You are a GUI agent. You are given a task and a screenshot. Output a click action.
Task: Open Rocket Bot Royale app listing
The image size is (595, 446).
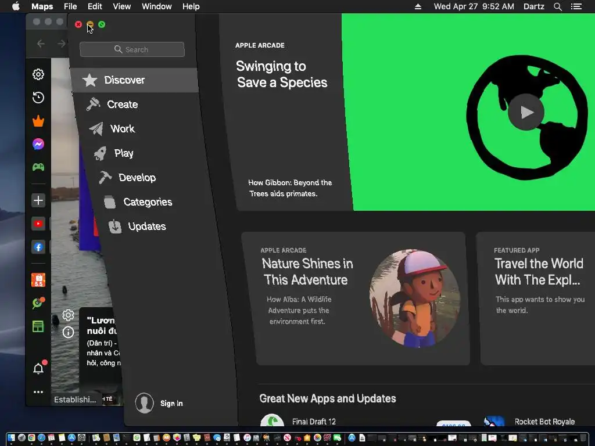click(x=544, y=422)
